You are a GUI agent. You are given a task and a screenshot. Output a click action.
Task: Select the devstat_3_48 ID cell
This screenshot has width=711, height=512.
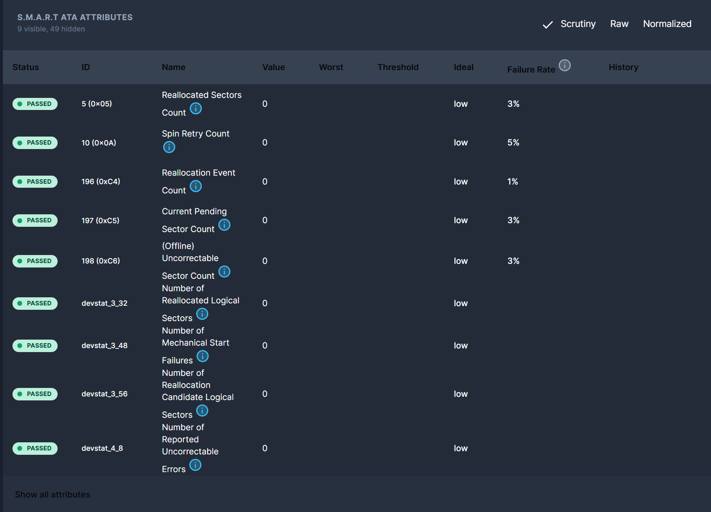coord(104,346)
